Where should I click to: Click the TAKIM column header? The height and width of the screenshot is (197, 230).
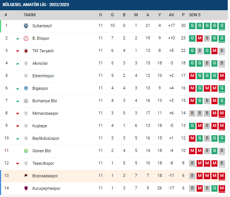(30, 15)
